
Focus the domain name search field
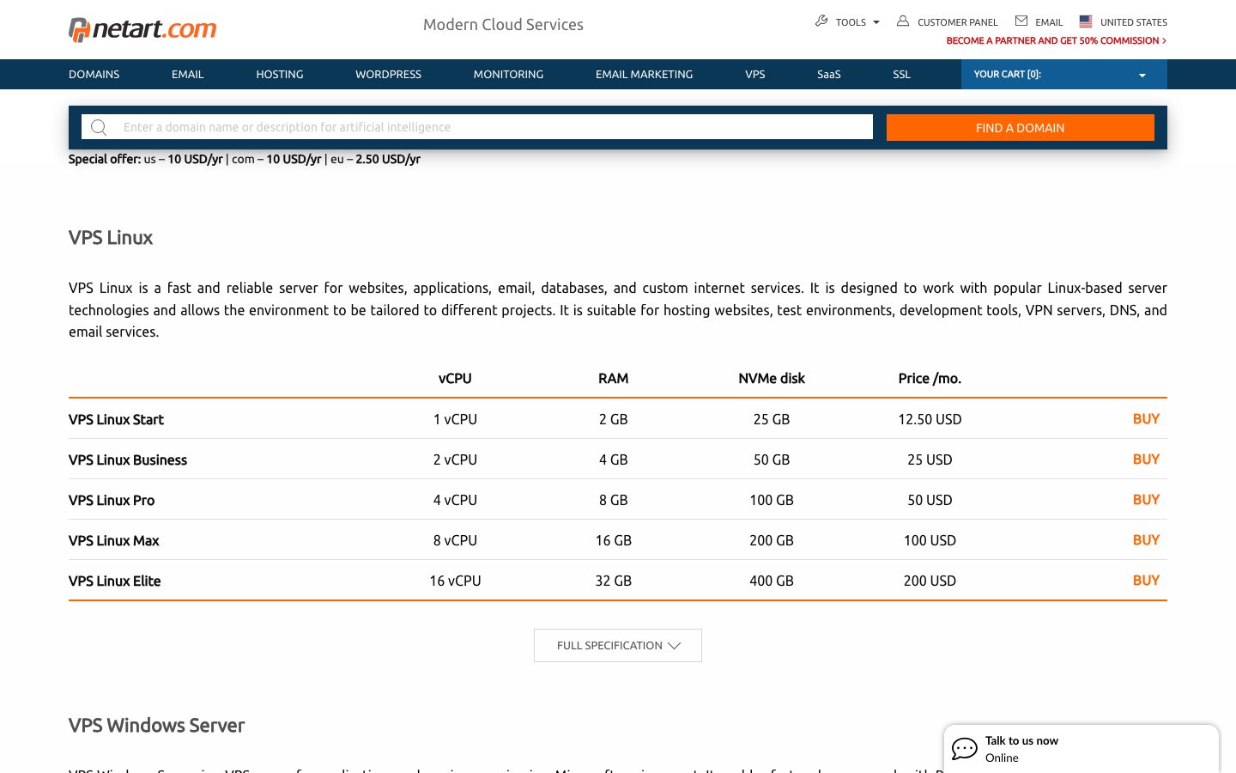tap(477, 127)
